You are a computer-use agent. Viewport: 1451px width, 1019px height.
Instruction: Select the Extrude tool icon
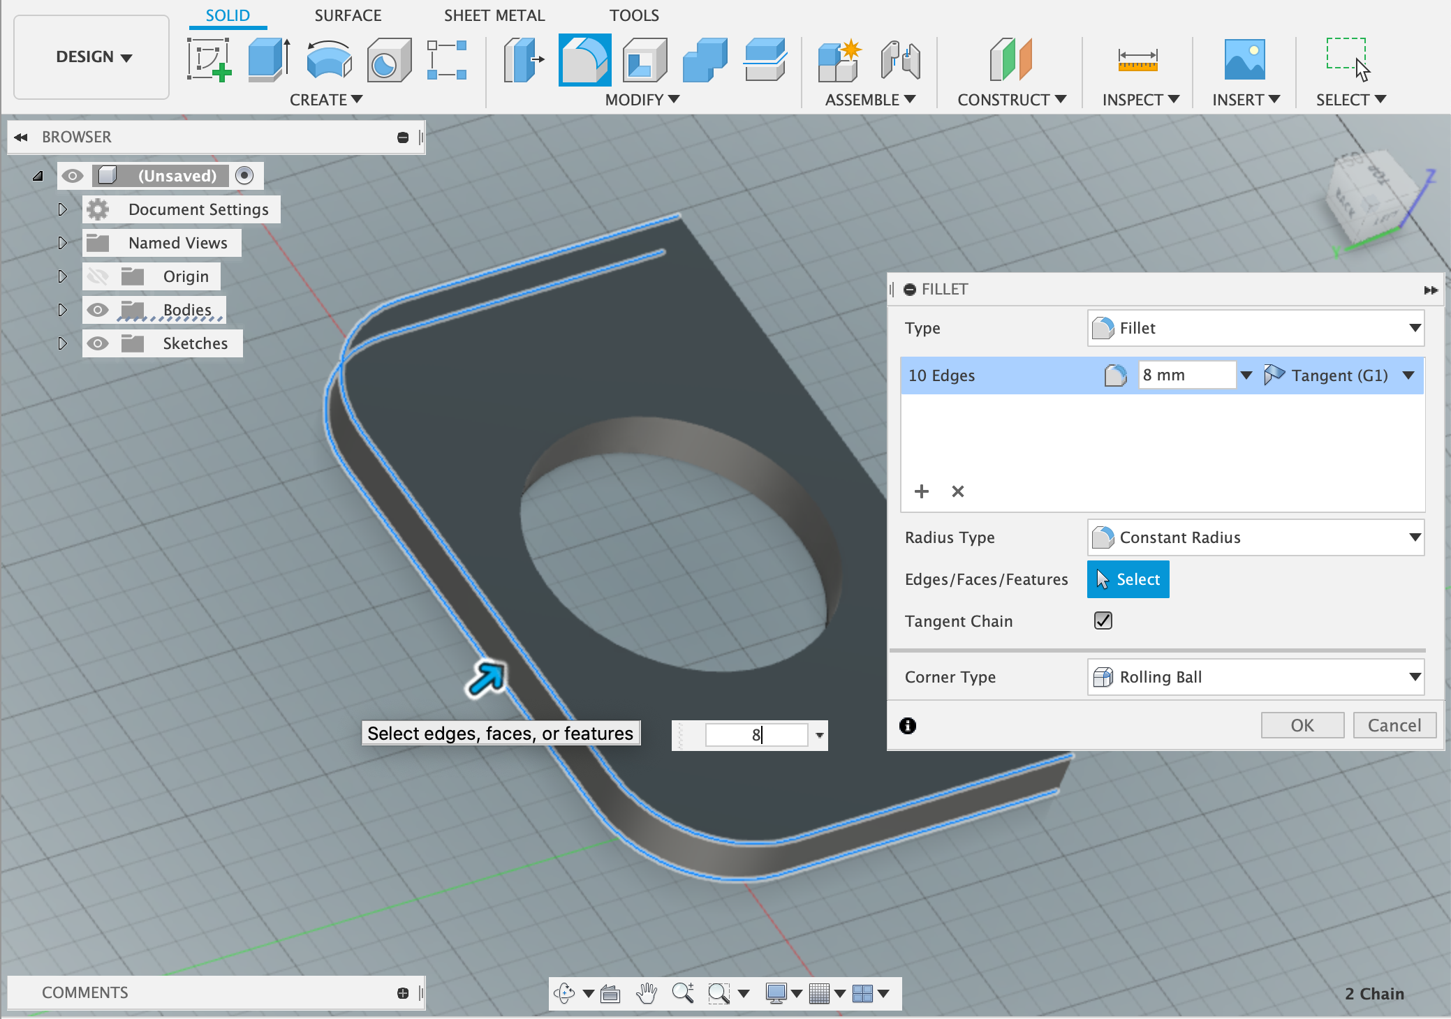click(x=269, y=60)
